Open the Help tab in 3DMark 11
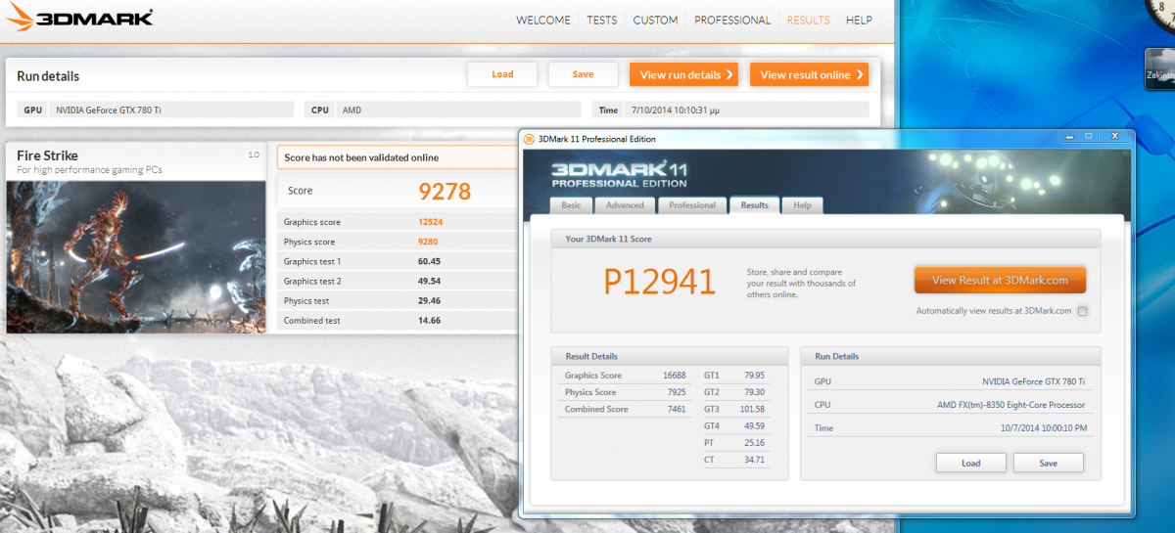The height and width of the screenshot is (533, 1175). 802,205
